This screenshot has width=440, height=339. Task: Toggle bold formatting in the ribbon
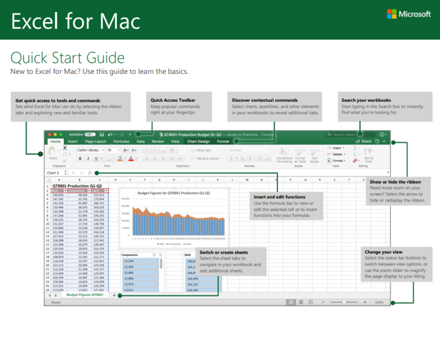point(80,158)
